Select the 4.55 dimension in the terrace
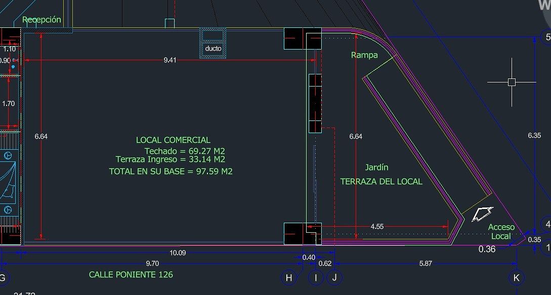 [377, 227]
